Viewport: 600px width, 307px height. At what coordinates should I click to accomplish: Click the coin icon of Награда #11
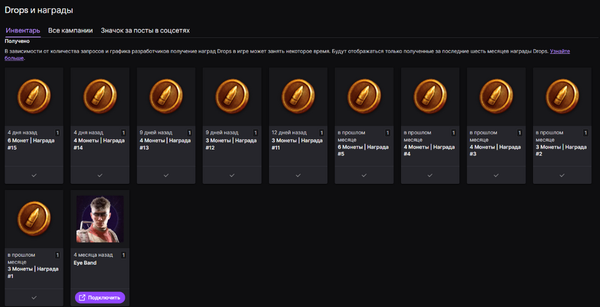pos(298,96)
